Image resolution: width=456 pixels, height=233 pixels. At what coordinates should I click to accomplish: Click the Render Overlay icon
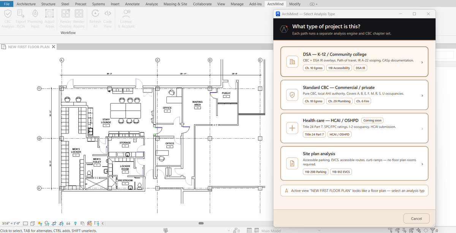pyautogui.click(x=66, y=13)
